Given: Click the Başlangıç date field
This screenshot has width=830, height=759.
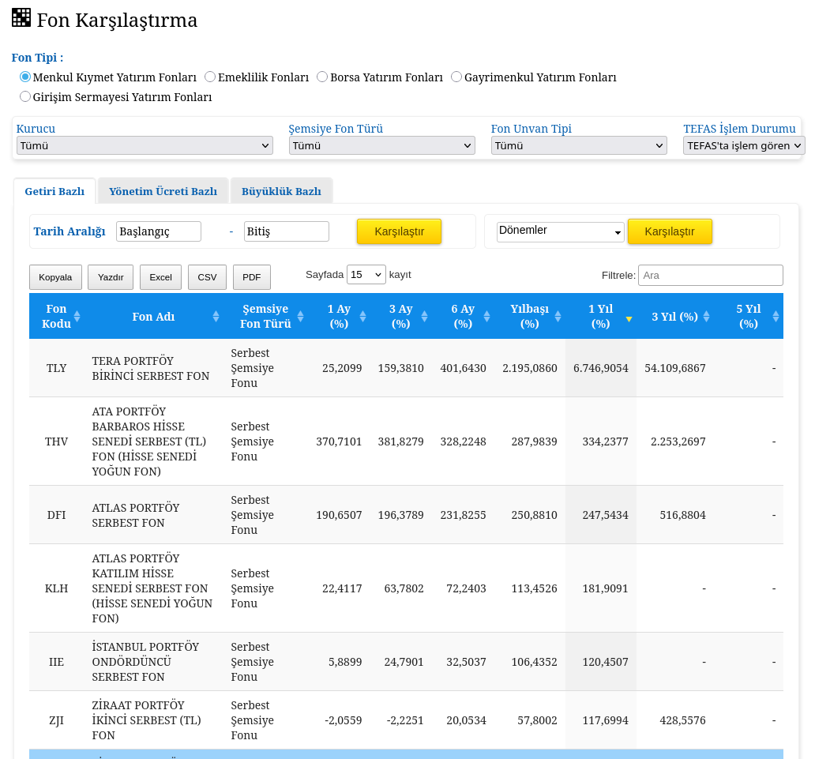Looking at the screenshot, I should click(158, 231).
